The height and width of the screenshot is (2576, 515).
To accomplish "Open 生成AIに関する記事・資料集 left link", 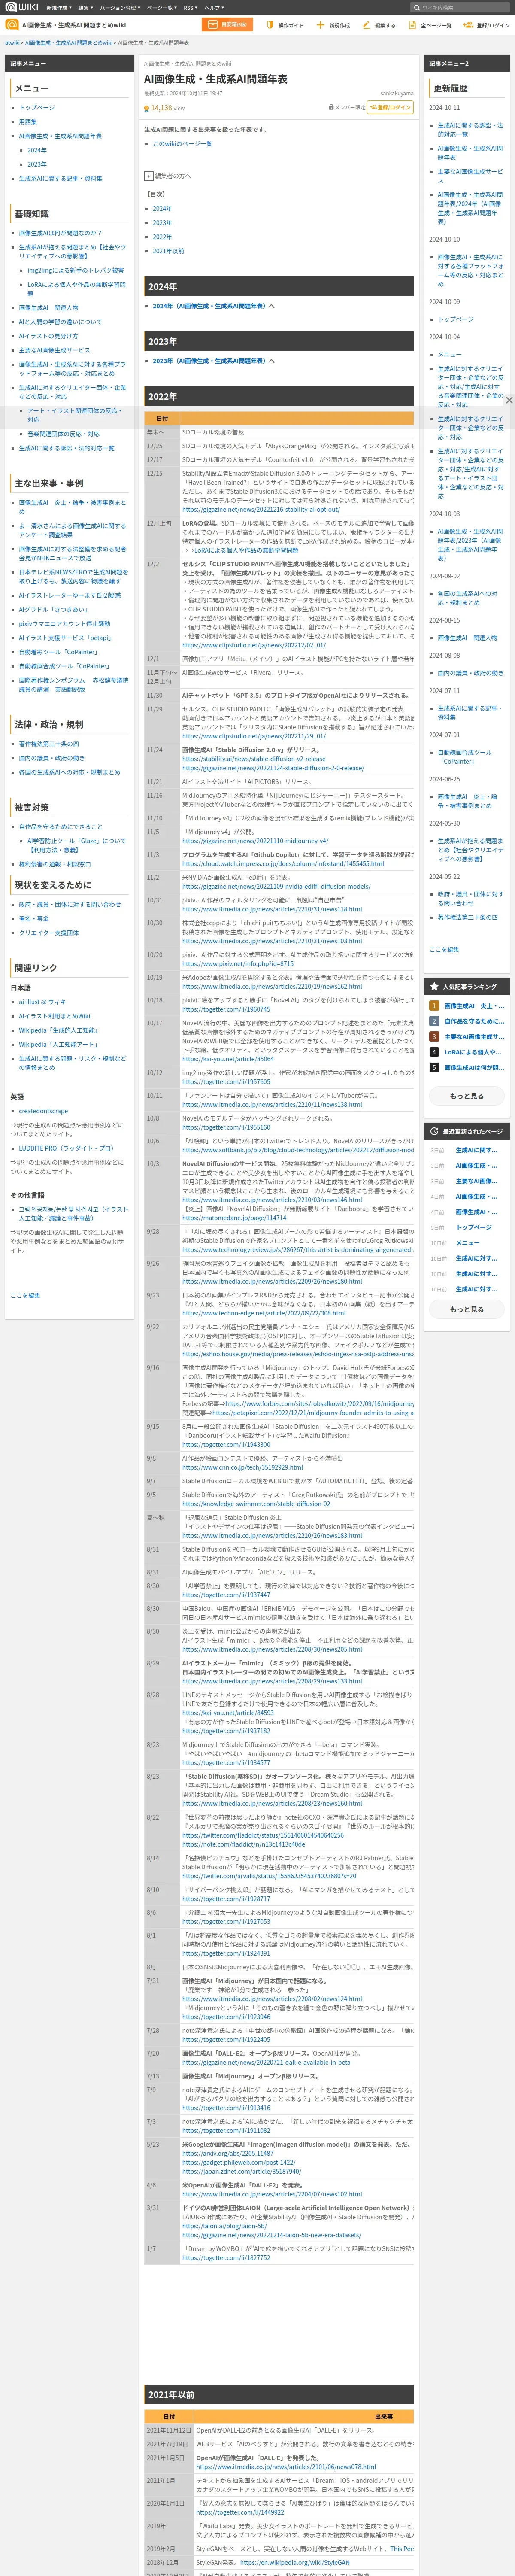I will pyautogui.click(x=60, y=178).
